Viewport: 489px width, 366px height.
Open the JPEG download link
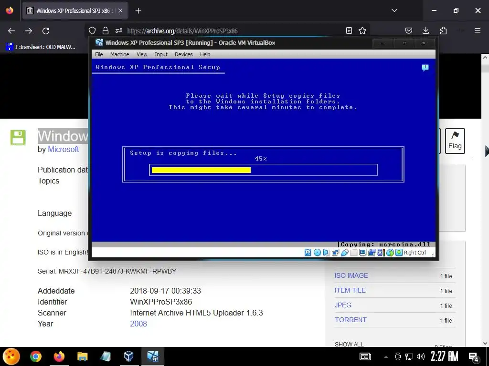point(343,305)
